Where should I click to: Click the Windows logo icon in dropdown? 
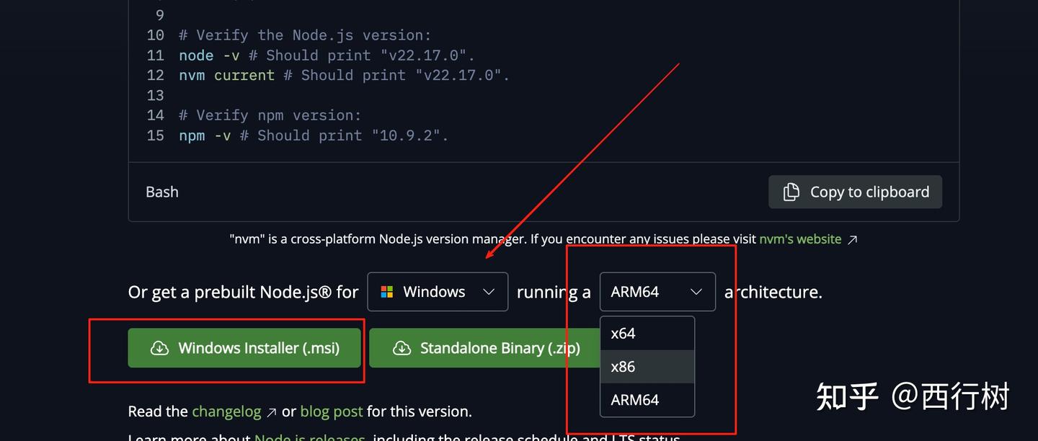click(387, 292)
